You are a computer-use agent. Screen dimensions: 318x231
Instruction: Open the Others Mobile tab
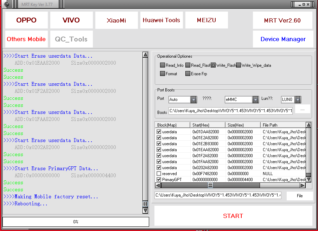pyautogui.click(x=26, y=39)
